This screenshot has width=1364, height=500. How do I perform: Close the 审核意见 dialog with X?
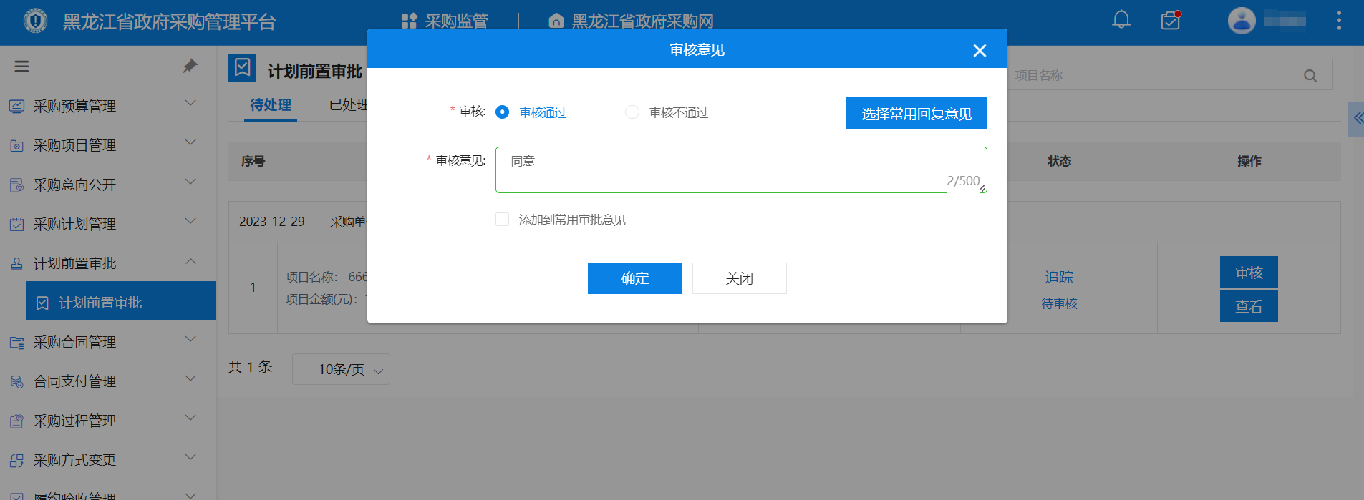(980, 50)
